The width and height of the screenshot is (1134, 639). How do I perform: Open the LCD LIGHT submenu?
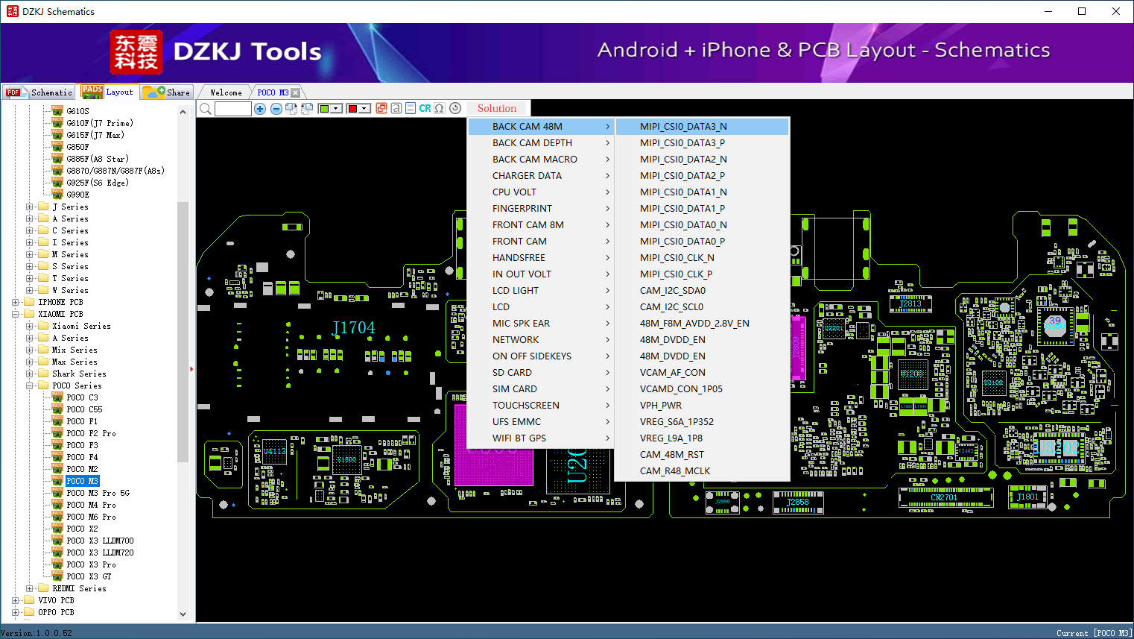tap(542, 291)
